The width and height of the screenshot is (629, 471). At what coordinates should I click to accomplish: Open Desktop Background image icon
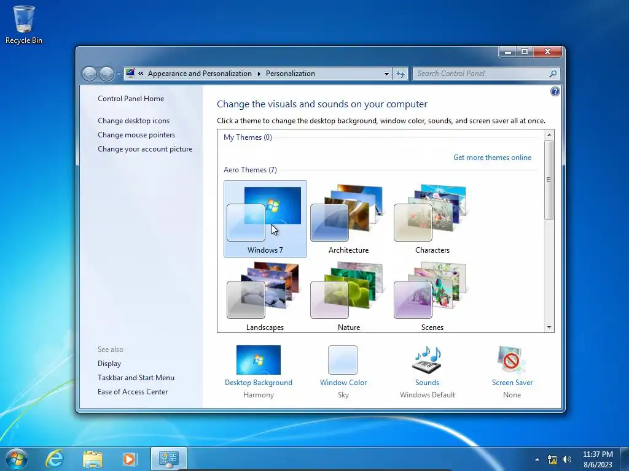(259, 359)
